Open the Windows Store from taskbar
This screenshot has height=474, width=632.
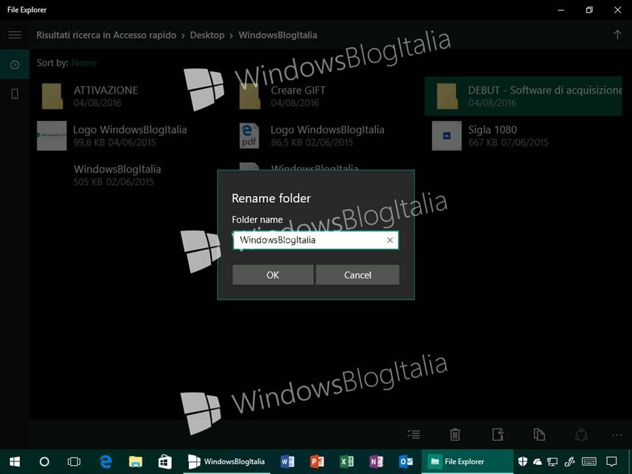165,461
